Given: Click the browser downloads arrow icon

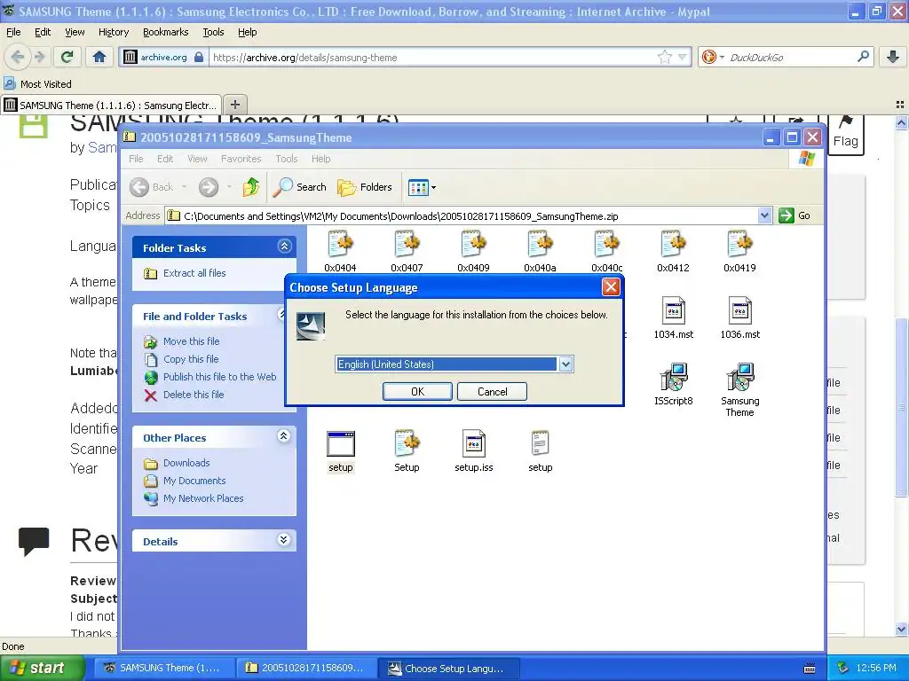Looking at the screenshot, I should [893, 57].
